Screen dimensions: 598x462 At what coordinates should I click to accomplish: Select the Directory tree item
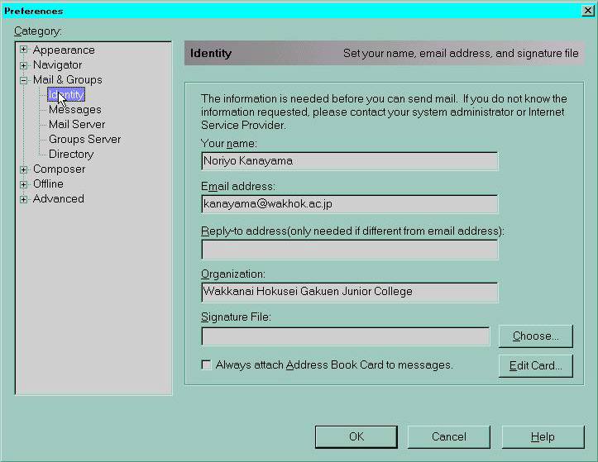71,155
